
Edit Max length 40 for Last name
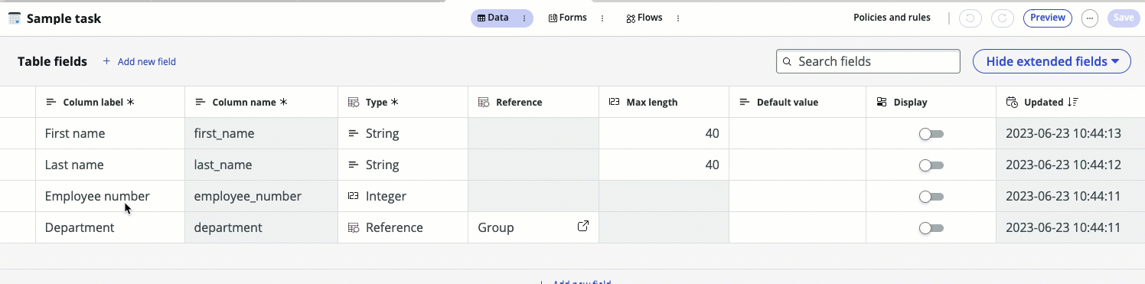(664, 165)
